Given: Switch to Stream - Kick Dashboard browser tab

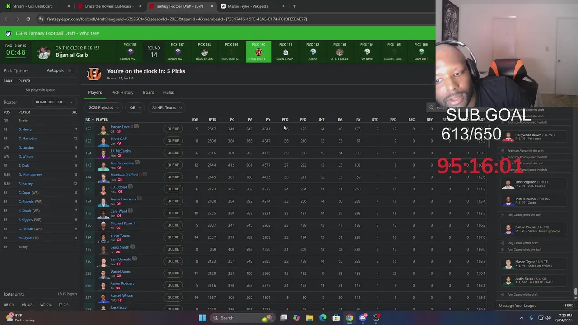Looking at the screenshot, I should coord(38,6).
